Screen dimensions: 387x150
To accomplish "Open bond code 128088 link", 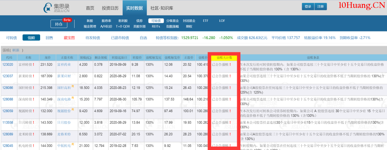I will pyautogui.click(x=8, y=100).
